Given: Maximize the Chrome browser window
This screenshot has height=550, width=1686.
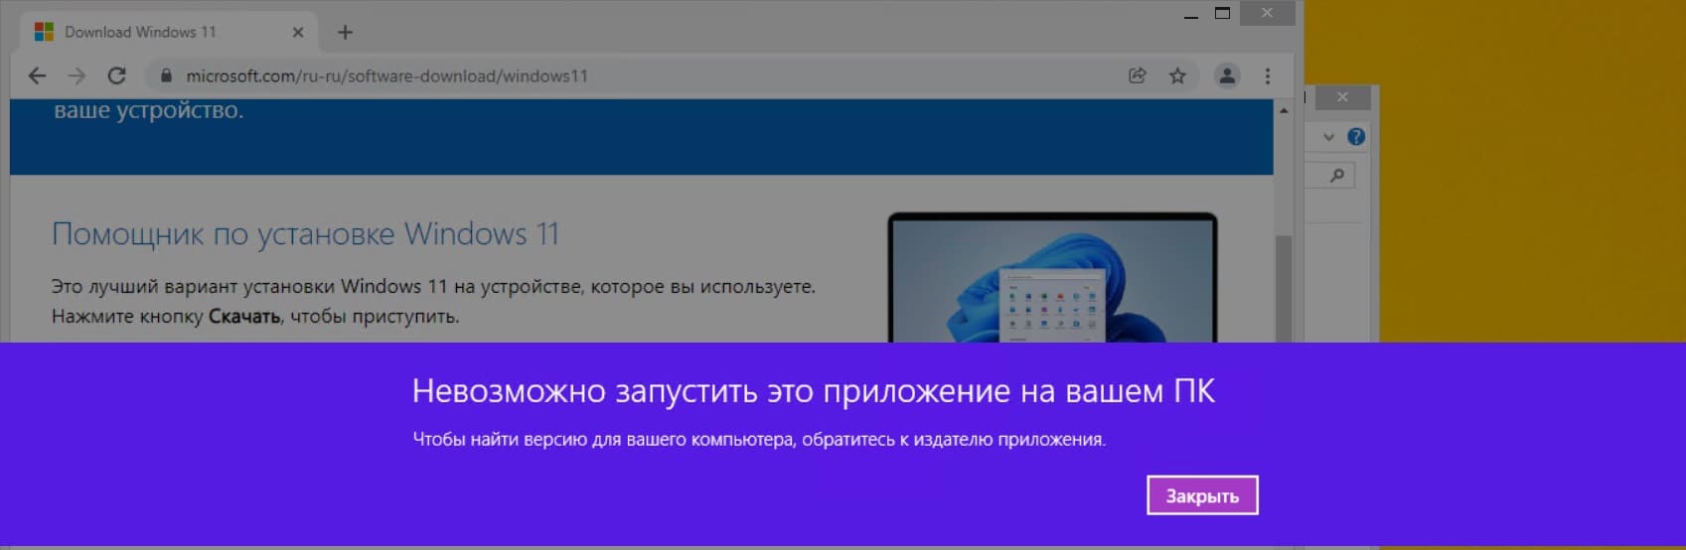Looking at the screenshot, I should click(1222, 13).
